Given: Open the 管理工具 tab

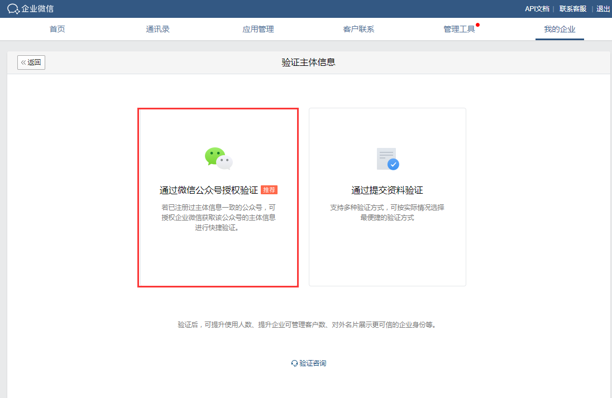Looking at the screenshot, I should [459, 29].
